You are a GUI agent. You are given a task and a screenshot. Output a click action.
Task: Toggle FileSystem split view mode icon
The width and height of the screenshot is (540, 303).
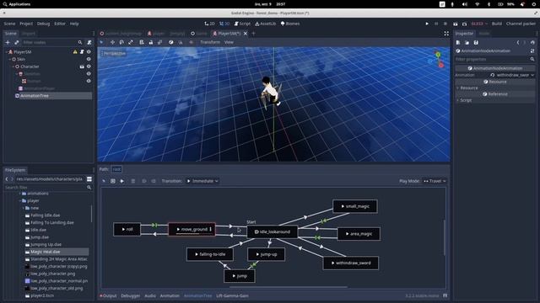click(89, 179)
